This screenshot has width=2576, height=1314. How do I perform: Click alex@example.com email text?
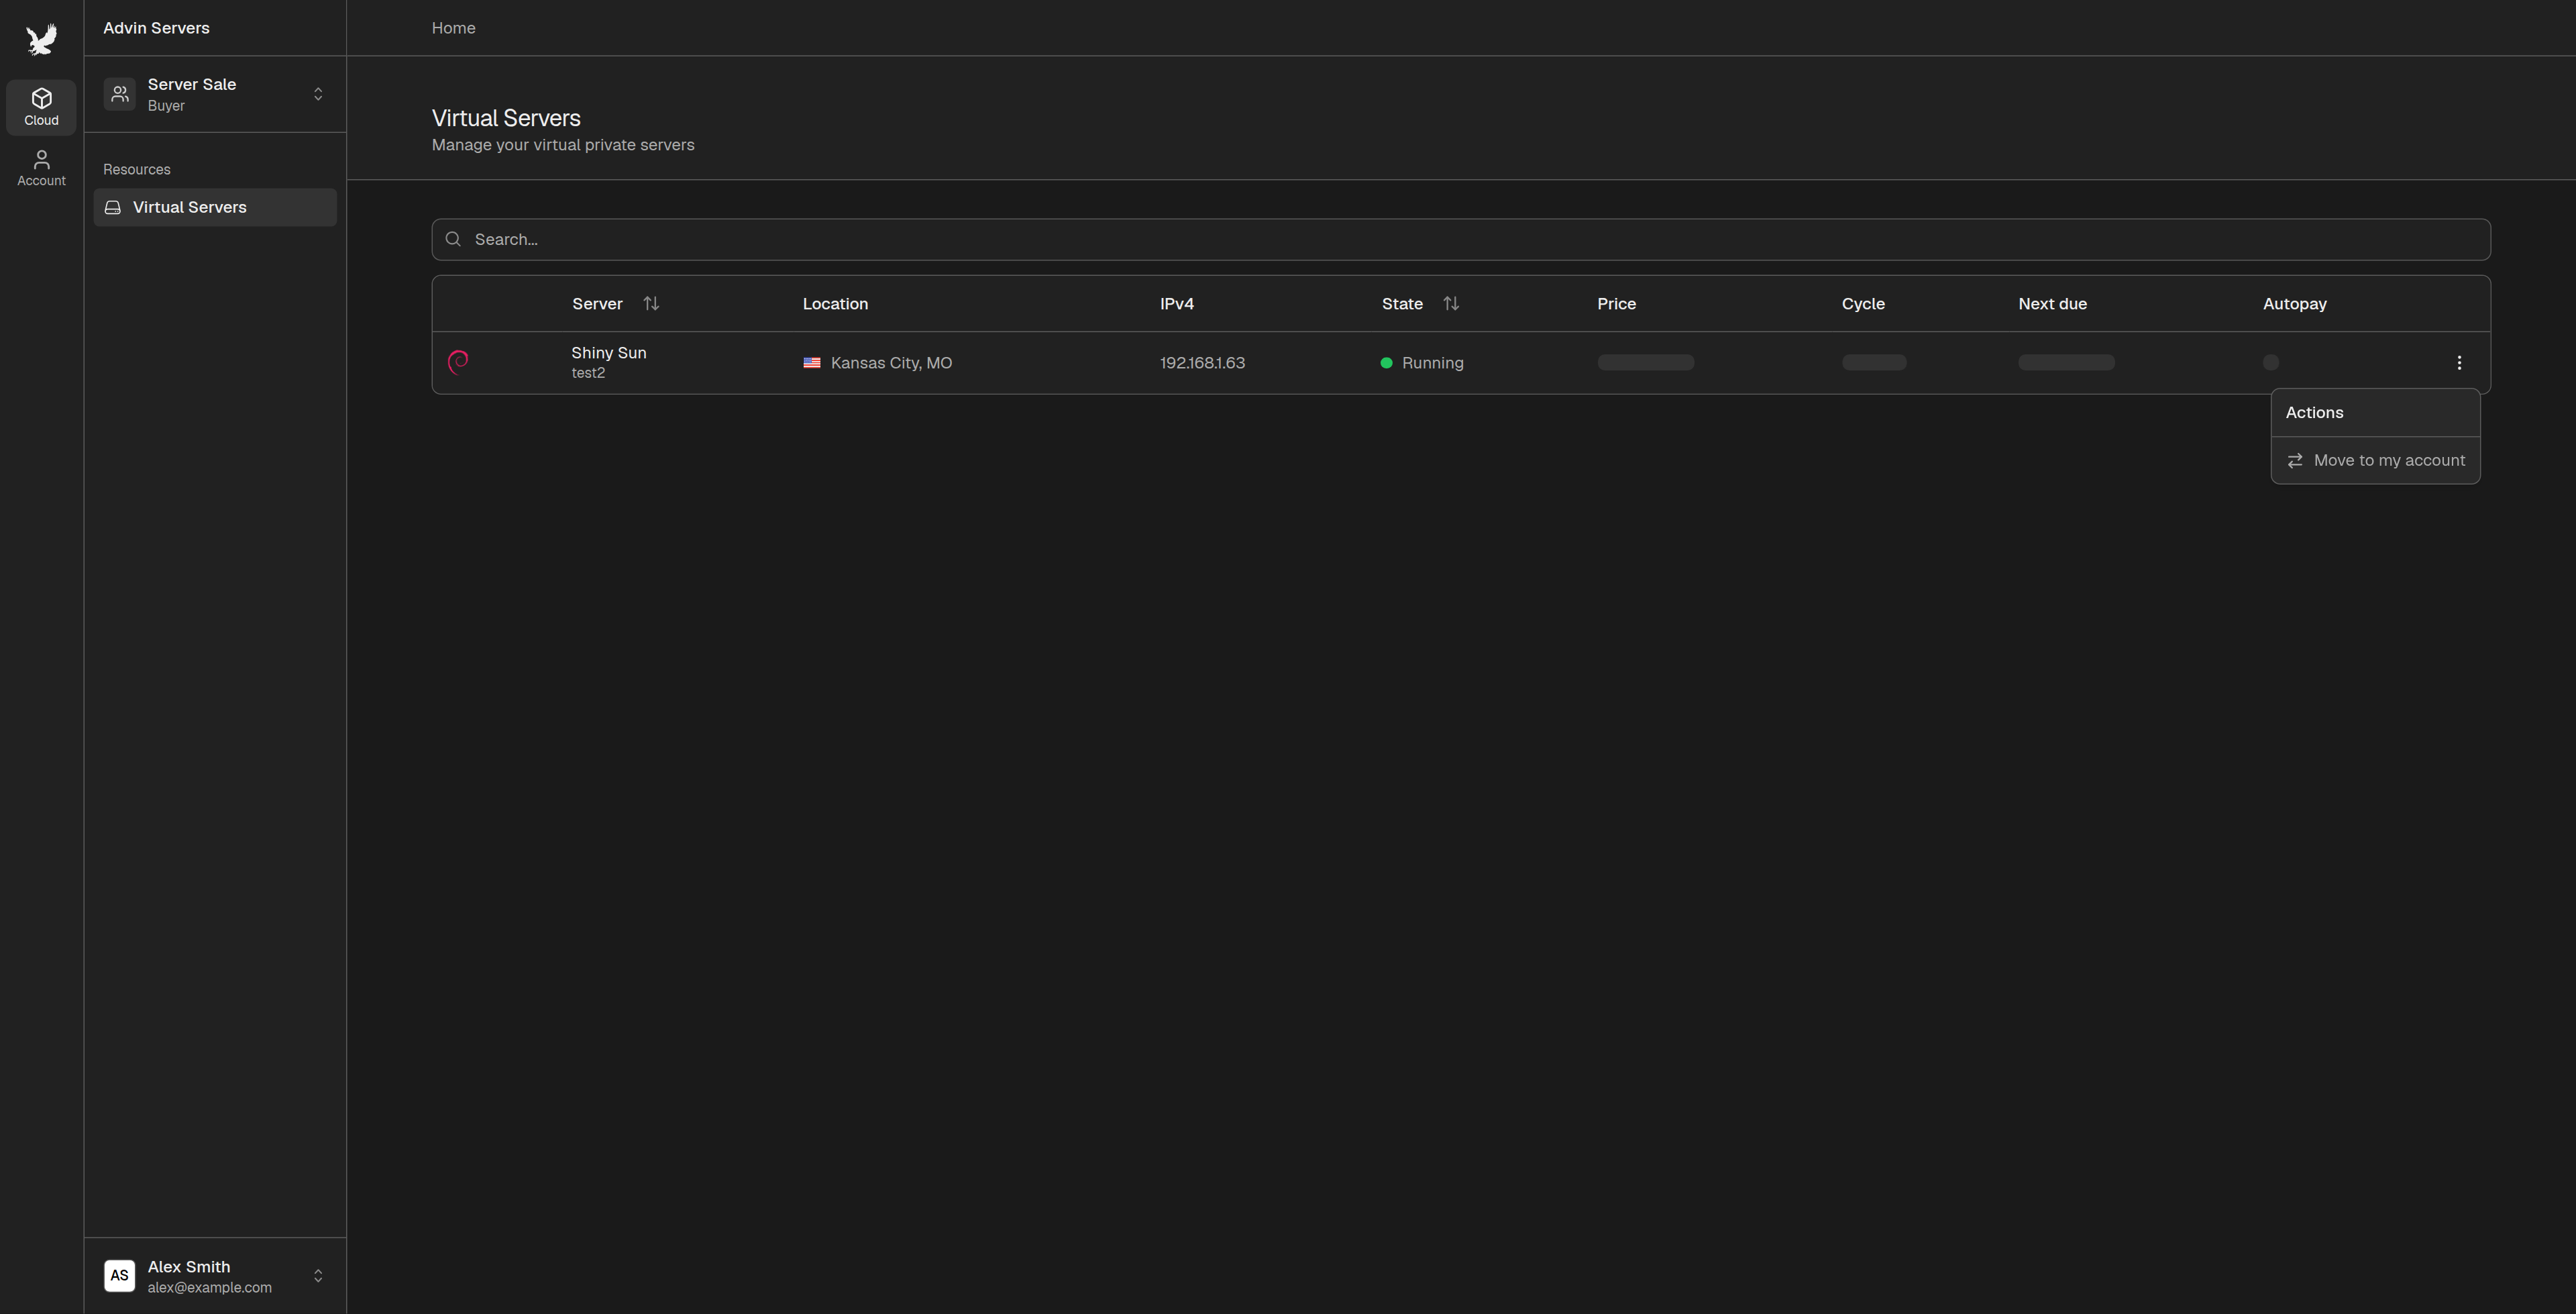(x=210, y=1288)
